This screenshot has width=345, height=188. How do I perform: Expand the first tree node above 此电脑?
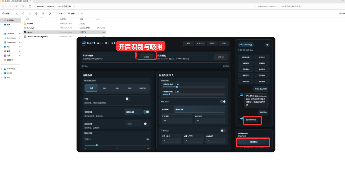(x=2, y=69)
